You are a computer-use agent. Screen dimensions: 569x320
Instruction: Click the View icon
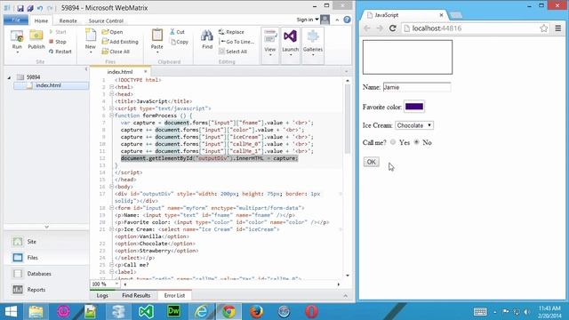click(270, 37)
